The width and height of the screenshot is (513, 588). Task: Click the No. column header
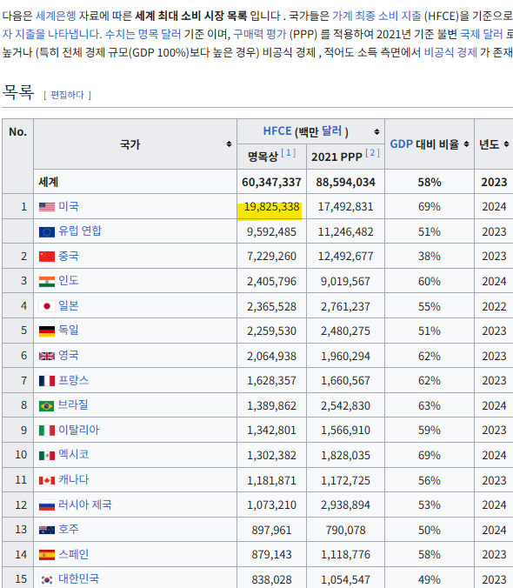[17, 131]
